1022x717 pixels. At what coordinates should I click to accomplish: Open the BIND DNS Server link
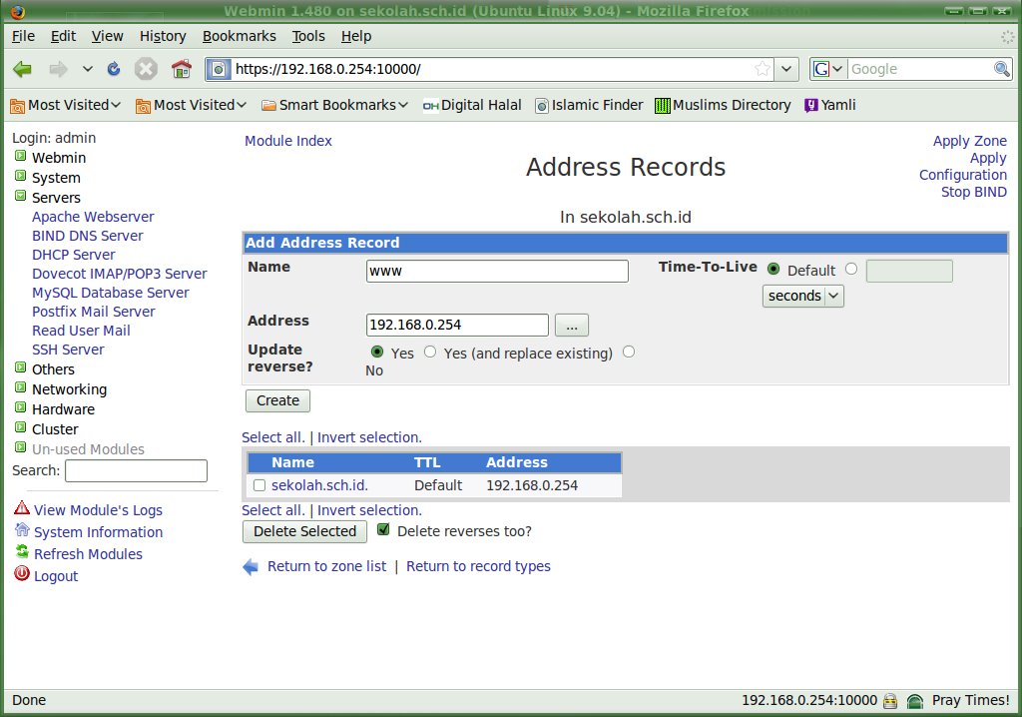(x=88, y=236)
